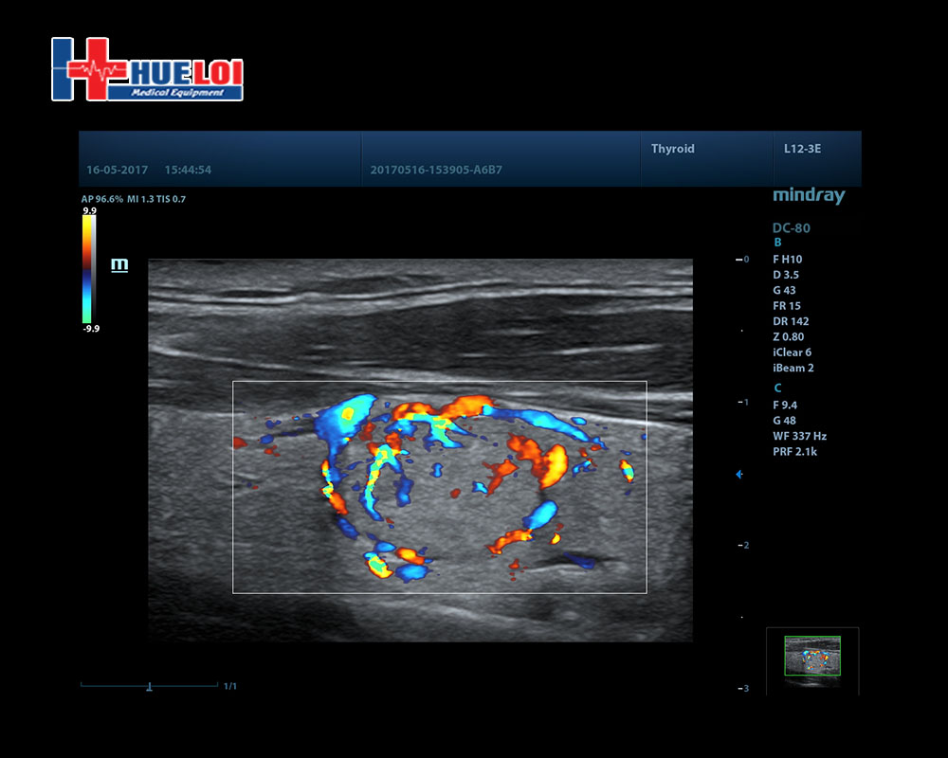Image resolution: width=948 pixels, height=758 pixels.
Task: Click the 'Z 0.80' zoom parameter
Action: [x=789, y=337]
